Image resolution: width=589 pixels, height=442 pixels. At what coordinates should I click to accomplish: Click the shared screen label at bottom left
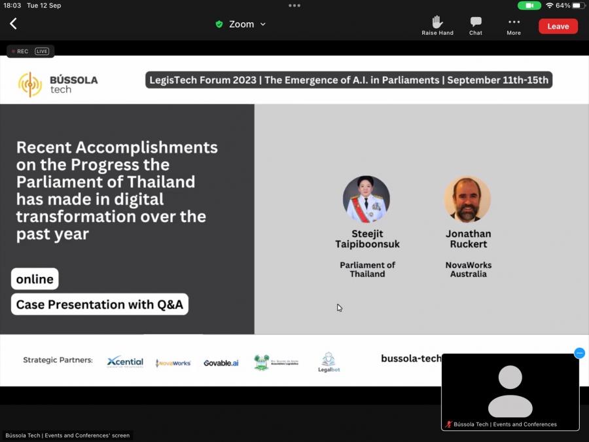click(x=67, y=435)
